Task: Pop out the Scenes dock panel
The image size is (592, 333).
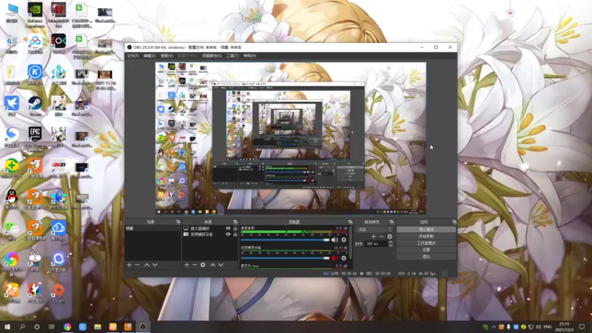Action: pos(178,222)
